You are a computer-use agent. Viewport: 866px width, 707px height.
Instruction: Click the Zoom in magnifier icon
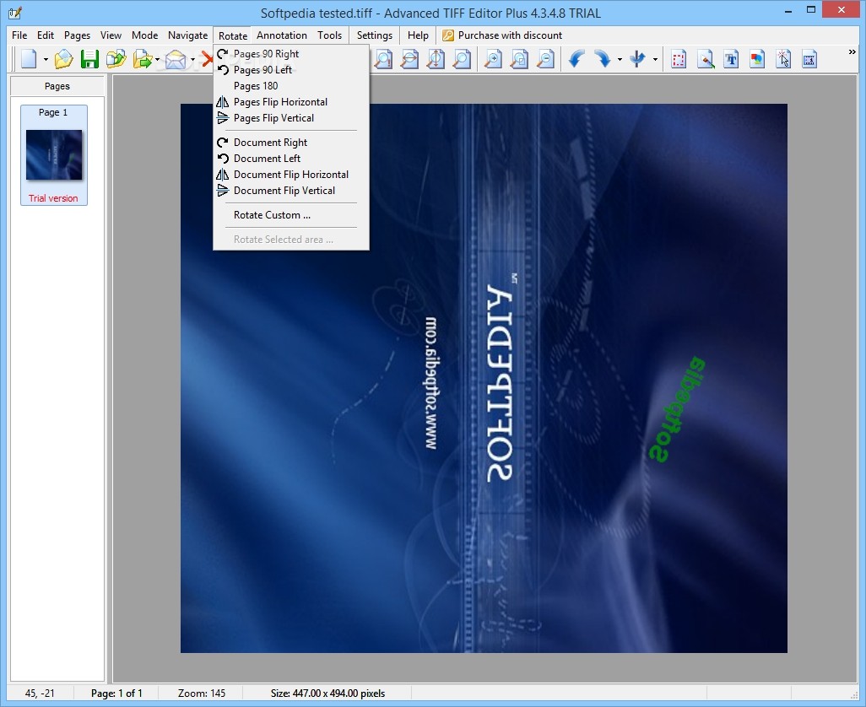click(492, 59)
